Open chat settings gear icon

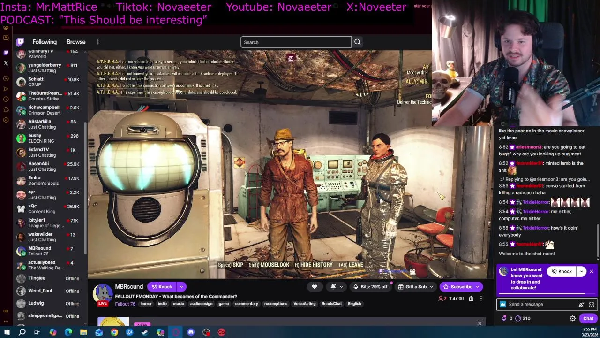573,318
